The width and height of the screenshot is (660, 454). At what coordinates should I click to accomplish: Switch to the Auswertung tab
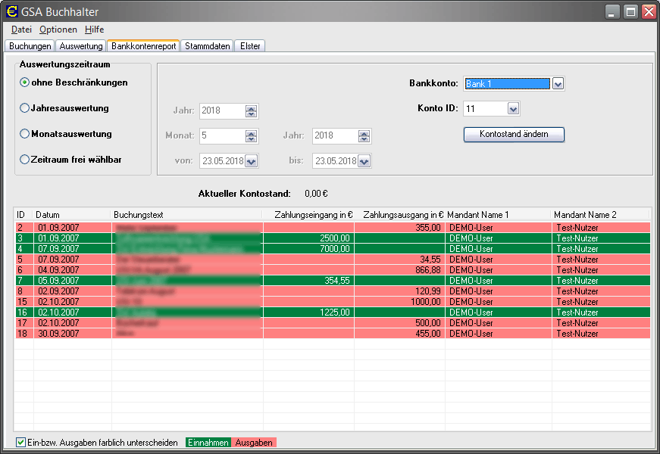(x=81, y=46)
